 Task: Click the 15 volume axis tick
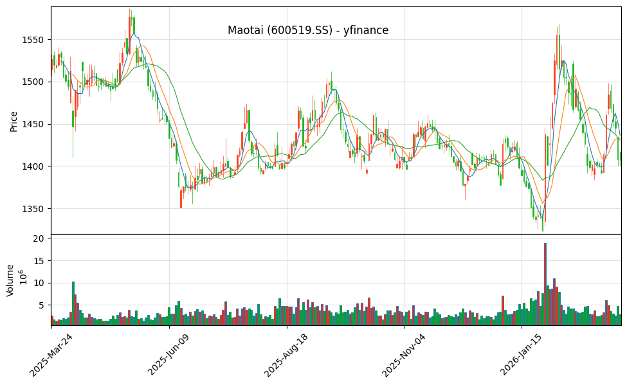coord(39,261)
